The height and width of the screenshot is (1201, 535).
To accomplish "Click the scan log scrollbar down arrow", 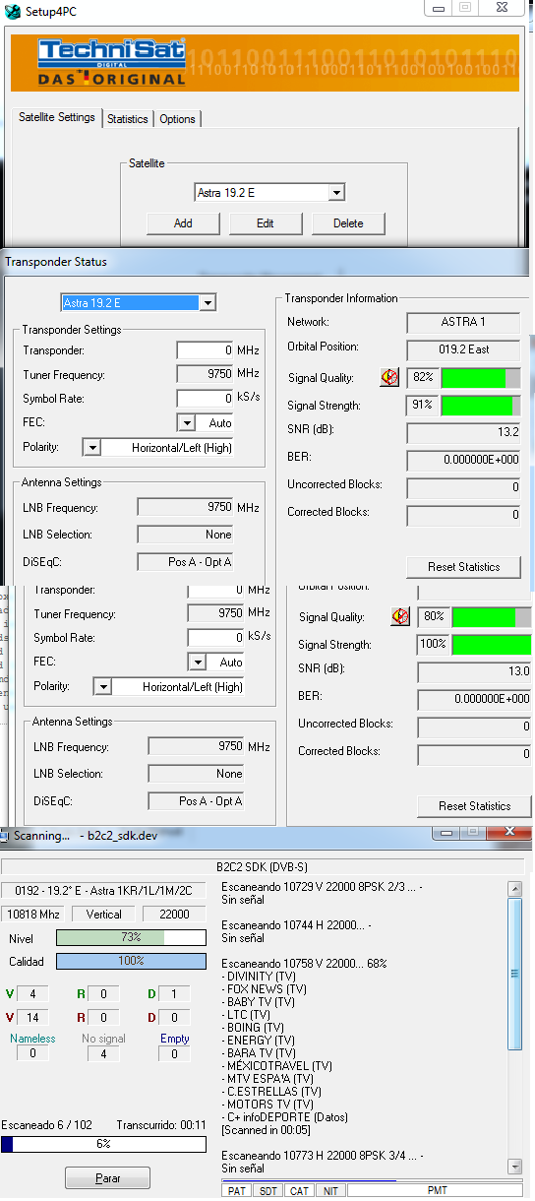I will [x=514, y=1167].
